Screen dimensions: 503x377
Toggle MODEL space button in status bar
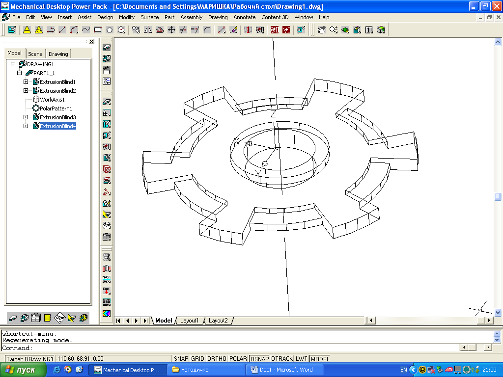point(320,359)
